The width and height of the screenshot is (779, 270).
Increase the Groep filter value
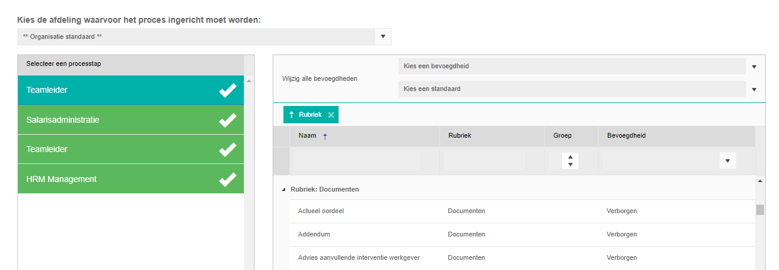tap(570, 157)
